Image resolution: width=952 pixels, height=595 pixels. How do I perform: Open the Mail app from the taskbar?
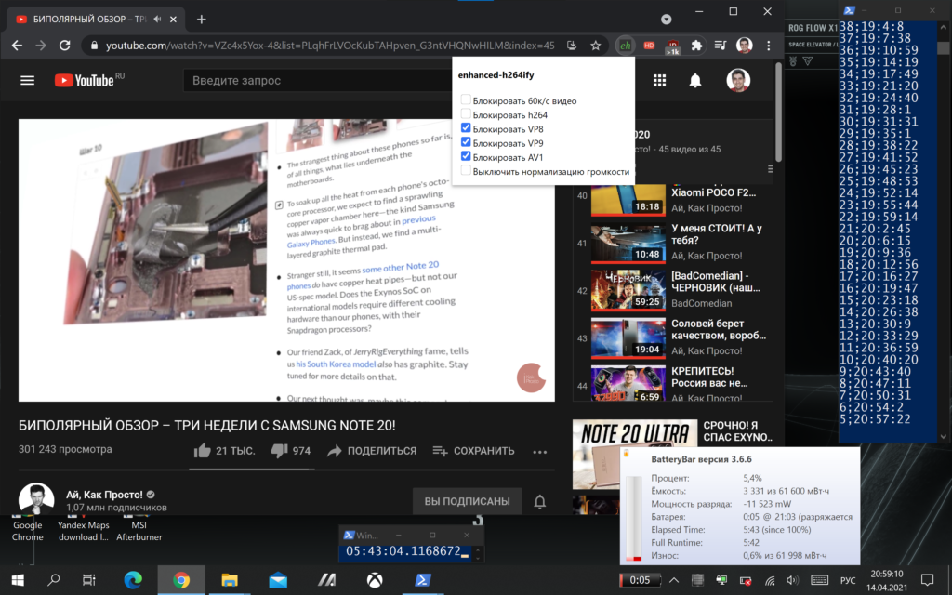click(278, 580)
